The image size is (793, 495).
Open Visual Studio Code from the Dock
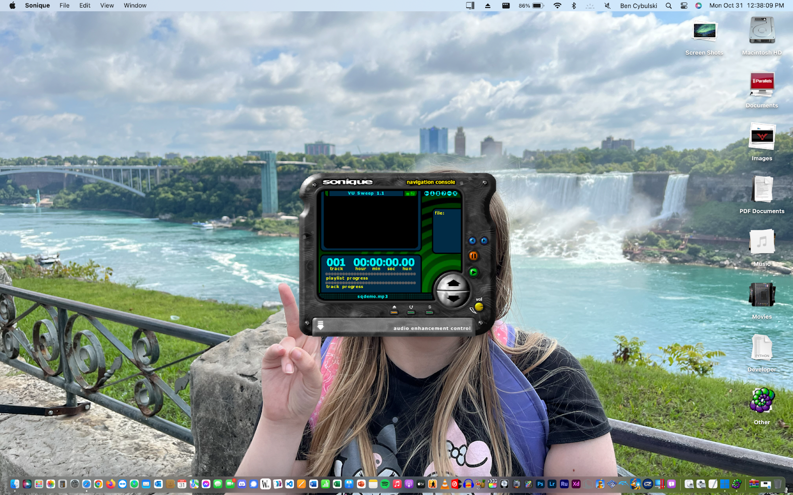(x=289, y=484)
